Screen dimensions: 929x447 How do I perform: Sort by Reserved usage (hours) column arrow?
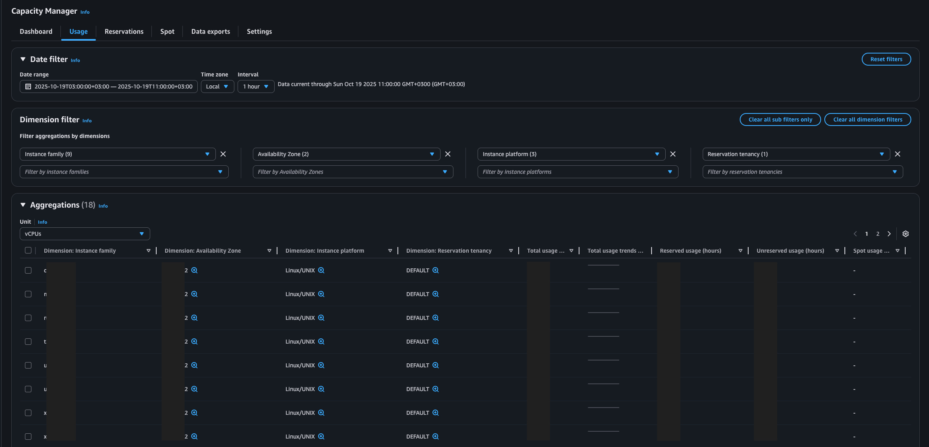tap(740, 251)
